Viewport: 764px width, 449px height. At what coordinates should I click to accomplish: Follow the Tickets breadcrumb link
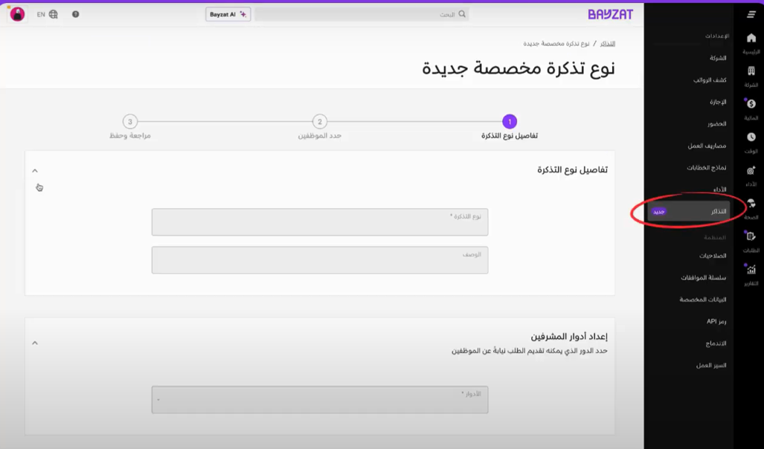pos(607,44)
